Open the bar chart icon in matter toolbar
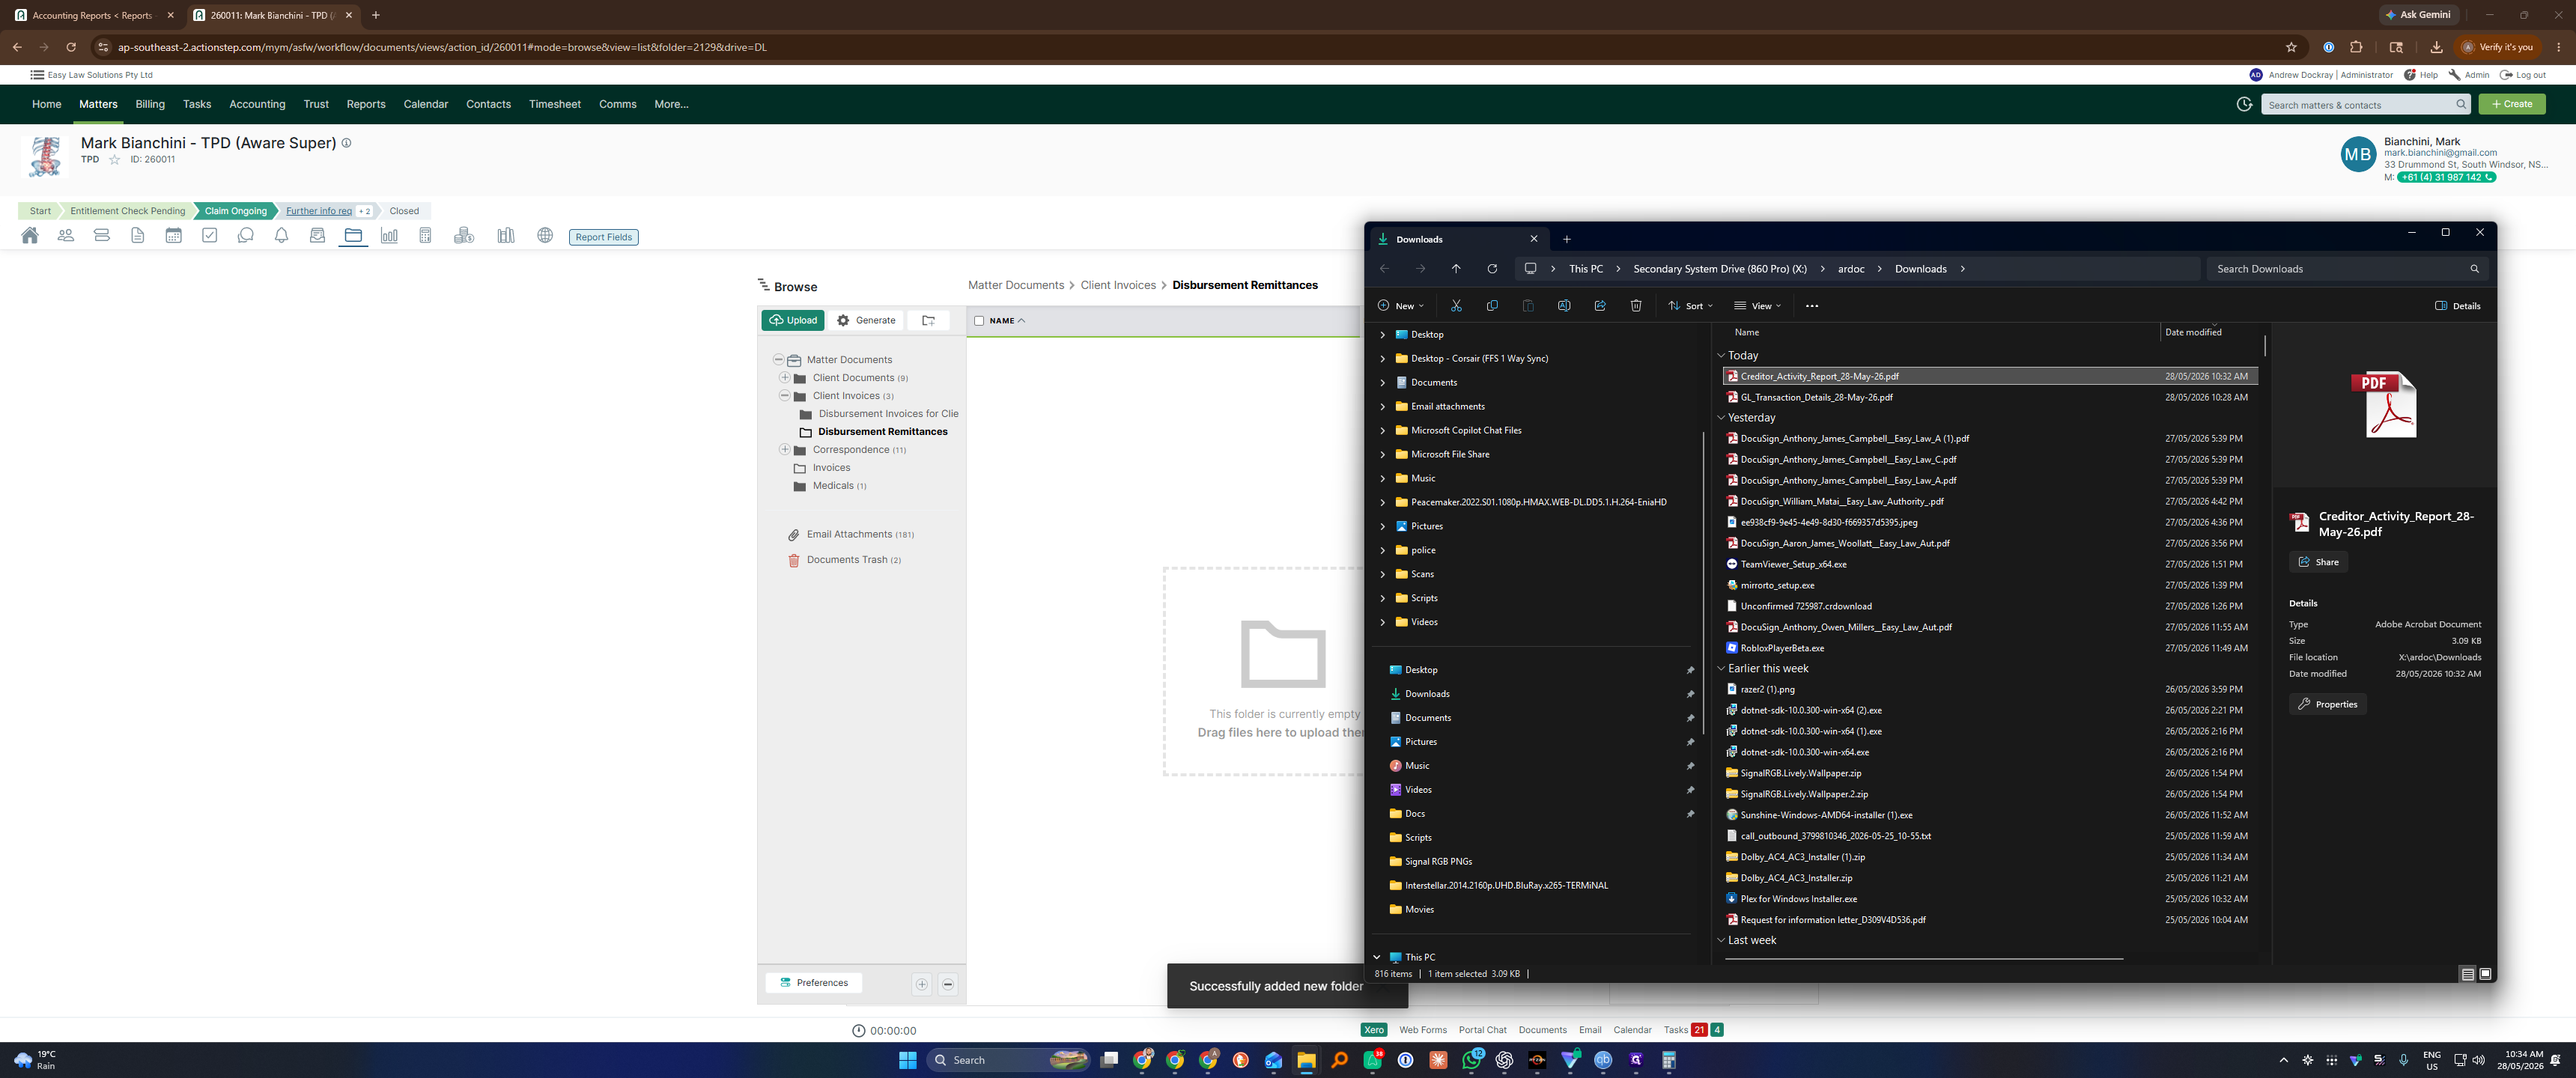This screenshot has width=2576, height=1078. (389, 236)
